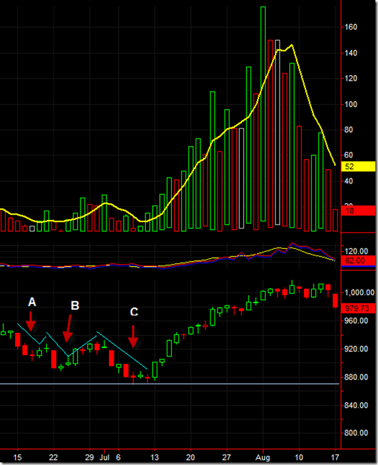The height and width of the screenshot is (465, 378).
Task: Click the 120.00 label on the indicator axis
Action: (x=356, y=252)
